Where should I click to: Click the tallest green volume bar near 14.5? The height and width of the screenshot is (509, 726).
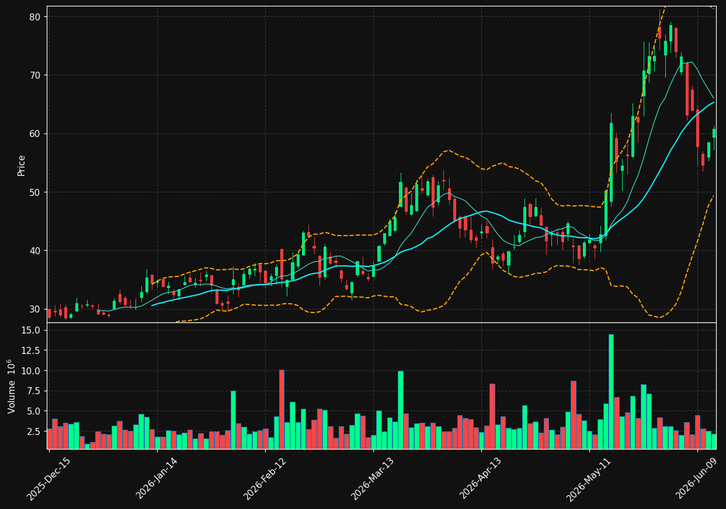pos(611,391)
